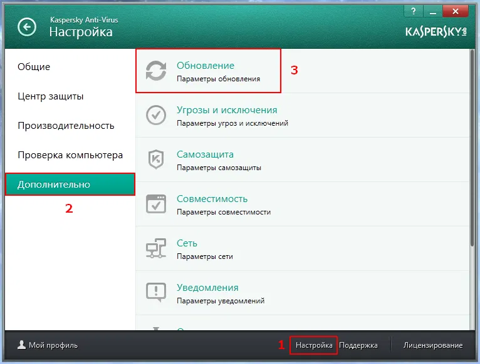
Task: Click Поддержка in the bottom bar
Action: click(358, 345)
